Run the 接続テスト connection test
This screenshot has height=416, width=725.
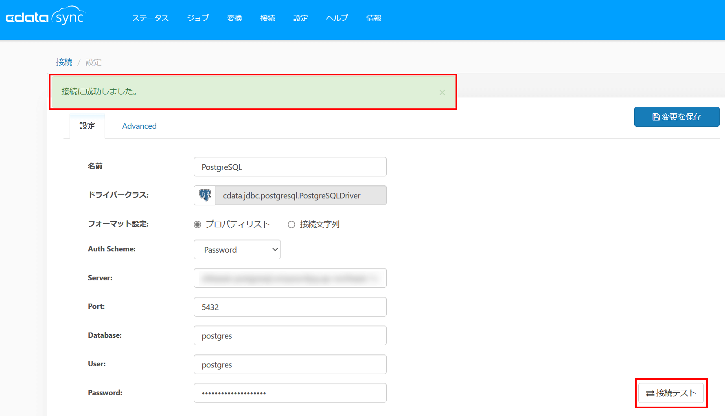(671, 393)
